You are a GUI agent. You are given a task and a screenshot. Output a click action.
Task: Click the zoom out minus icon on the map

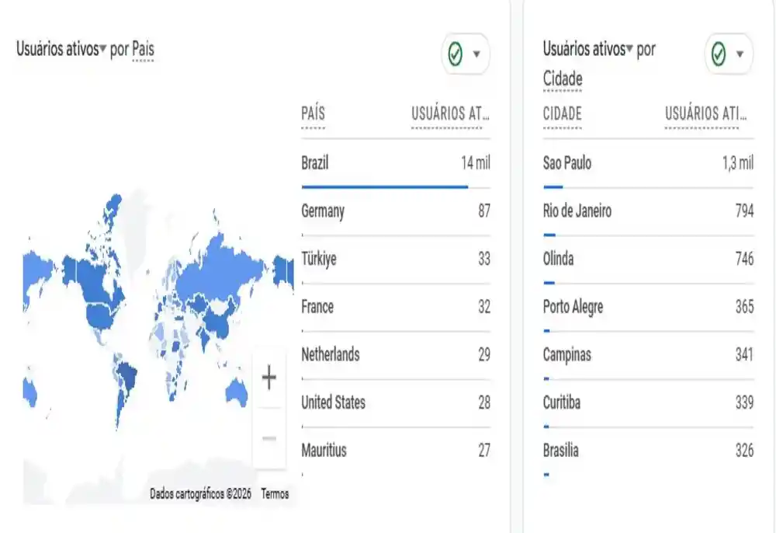269,437
